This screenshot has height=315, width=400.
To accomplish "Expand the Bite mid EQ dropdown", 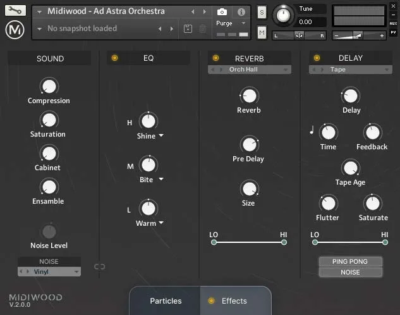I will coord(161,178).
